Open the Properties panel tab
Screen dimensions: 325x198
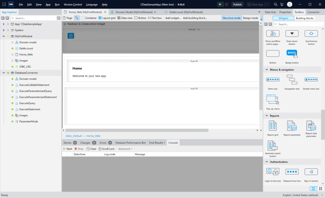(285, 12)
